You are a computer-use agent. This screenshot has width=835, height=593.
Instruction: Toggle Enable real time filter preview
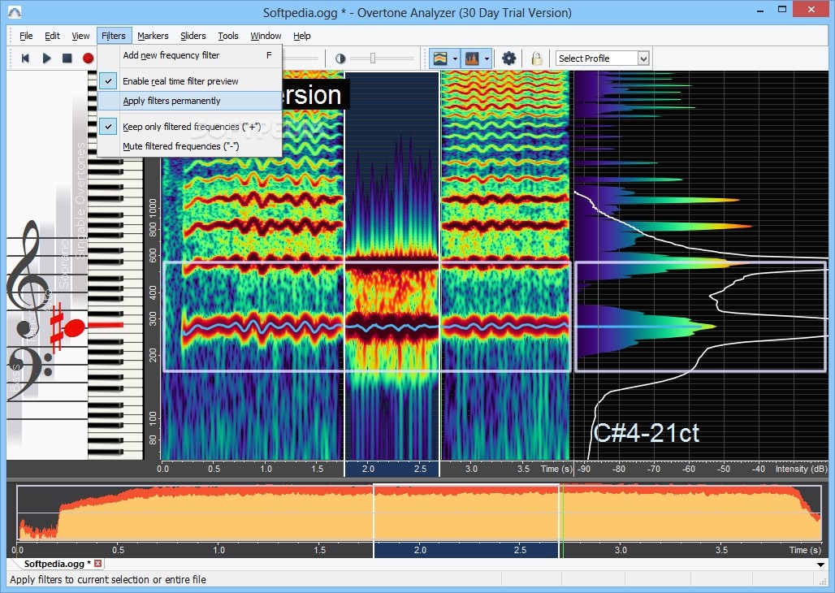[x=189, y=81]
